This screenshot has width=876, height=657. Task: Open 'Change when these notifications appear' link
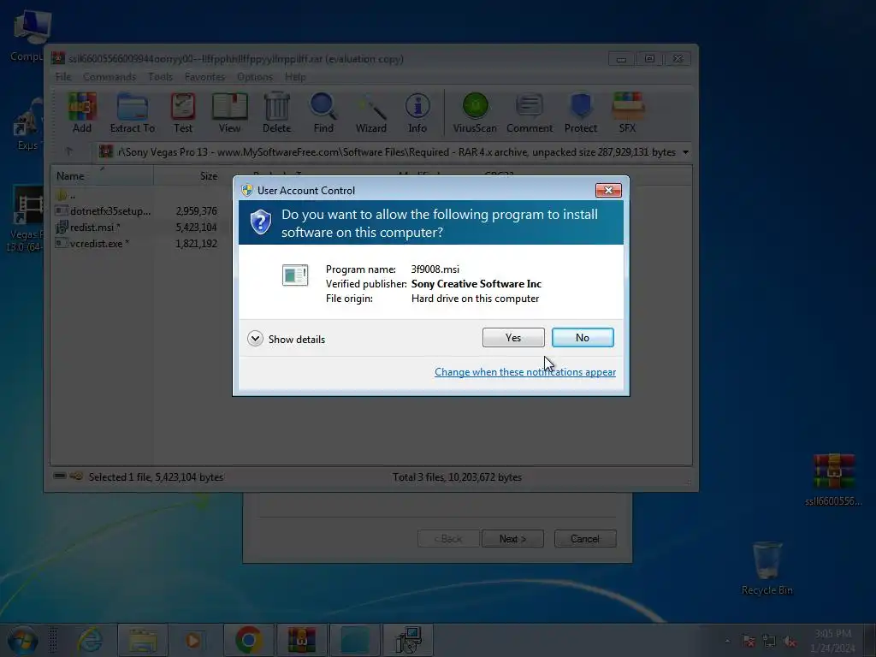(525, 372)
